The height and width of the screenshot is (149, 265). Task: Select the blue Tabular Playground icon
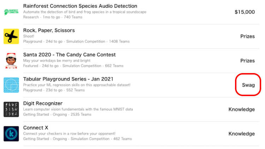[x=11, y=85]
